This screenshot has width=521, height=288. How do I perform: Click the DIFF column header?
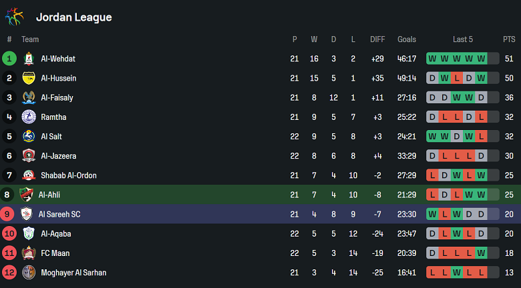coord(377,39)
